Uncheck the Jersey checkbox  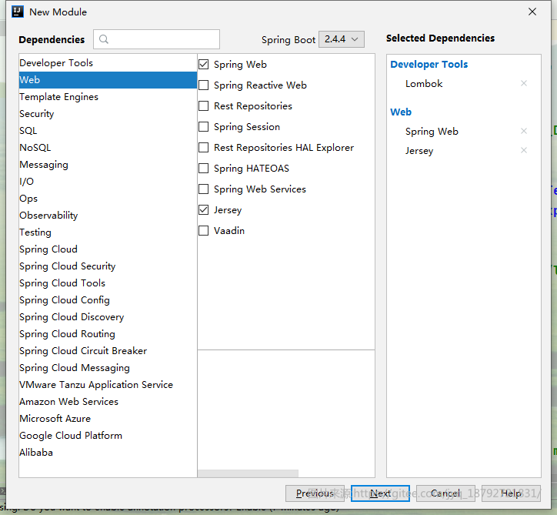pos(204,210)
